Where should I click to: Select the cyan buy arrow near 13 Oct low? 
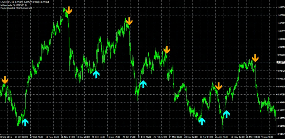click(25, 122)
